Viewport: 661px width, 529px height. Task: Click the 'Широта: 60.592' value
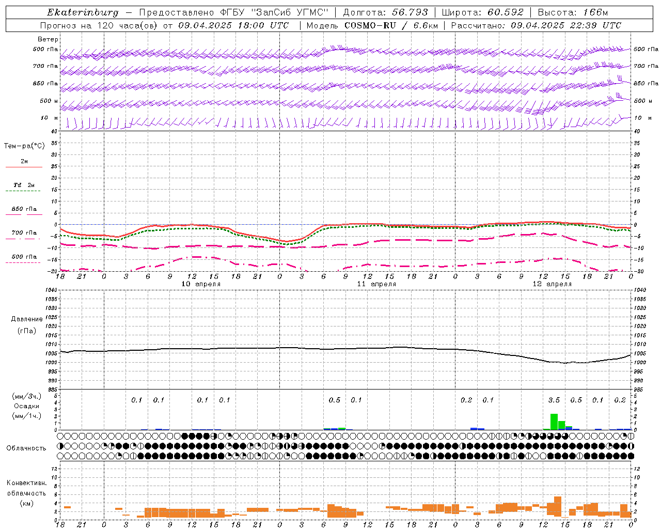click(x=482, y=12)
